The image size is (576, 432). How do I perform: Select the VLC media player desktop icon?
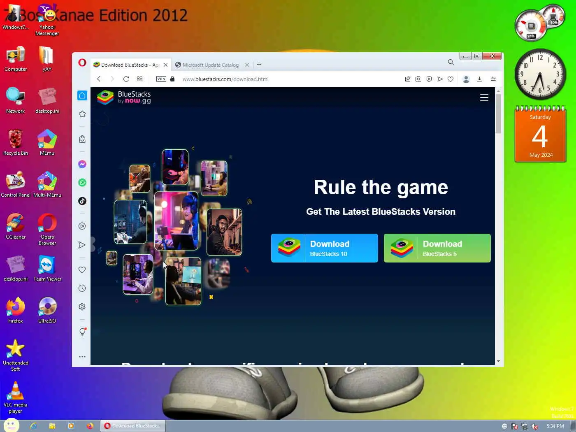tap(16, 397)
